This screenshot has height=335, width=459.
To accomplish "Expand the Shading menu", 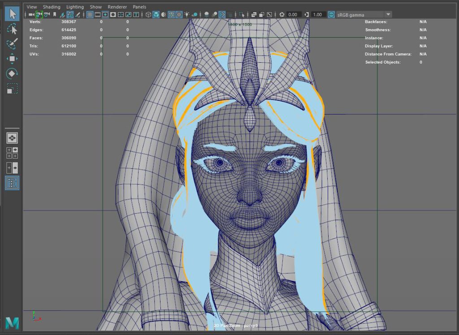I will [52, 7].
